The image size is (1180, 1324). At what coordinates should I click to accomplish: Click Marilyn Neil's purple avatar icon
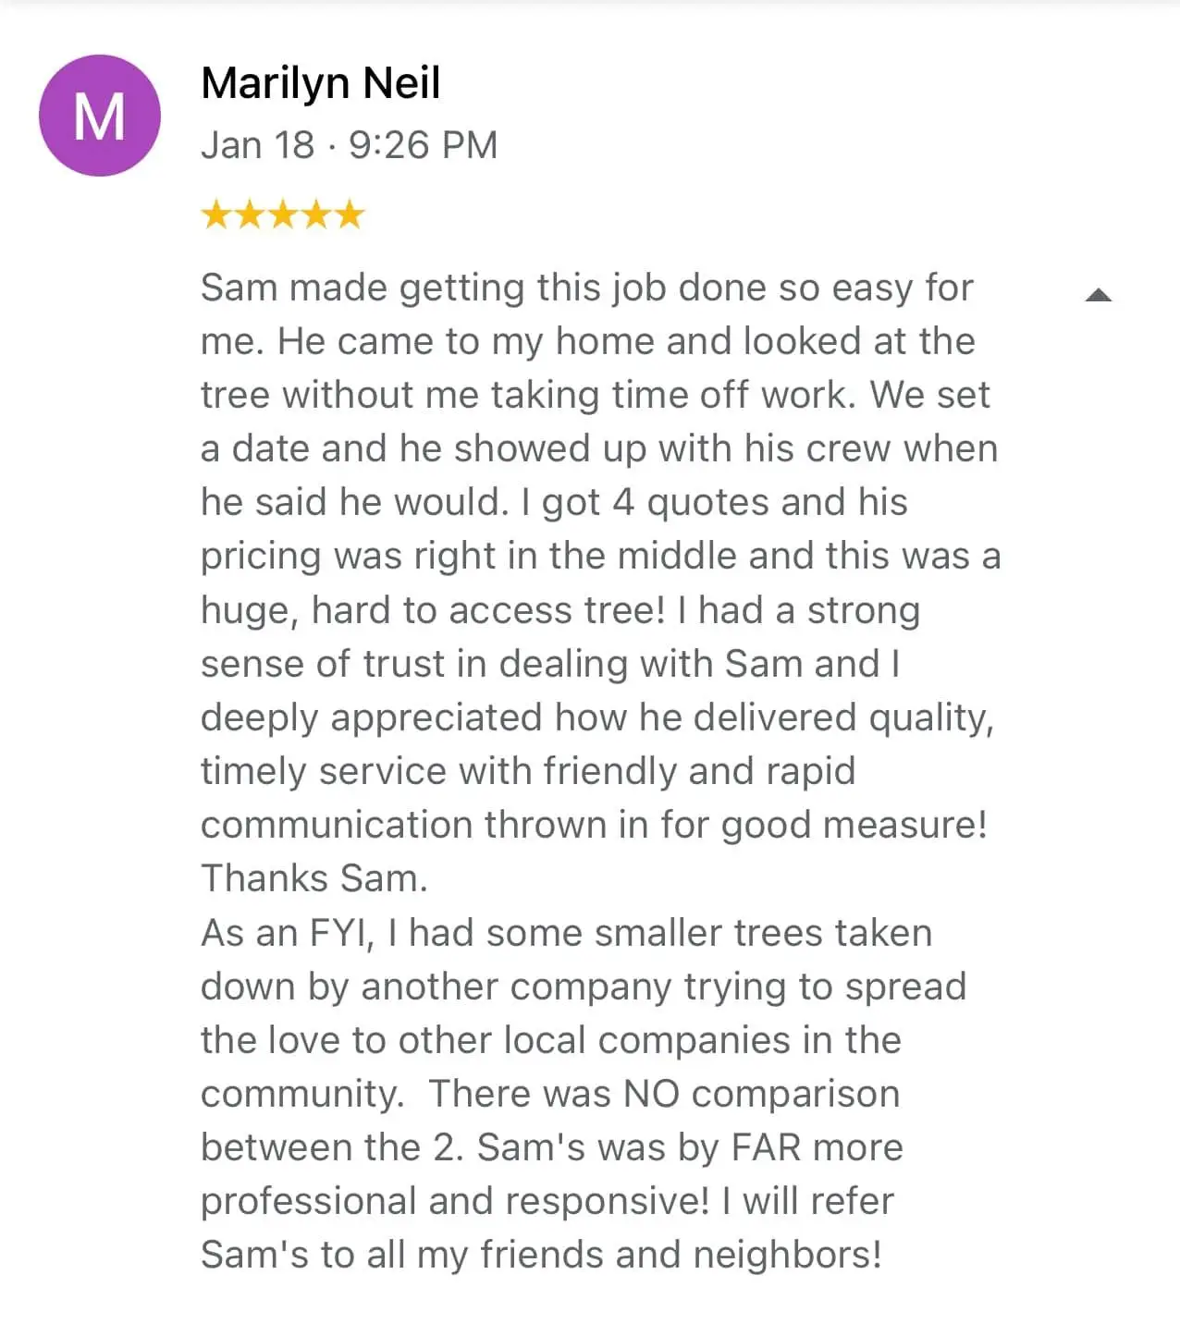pyautogui.click(x=100, y=113)
